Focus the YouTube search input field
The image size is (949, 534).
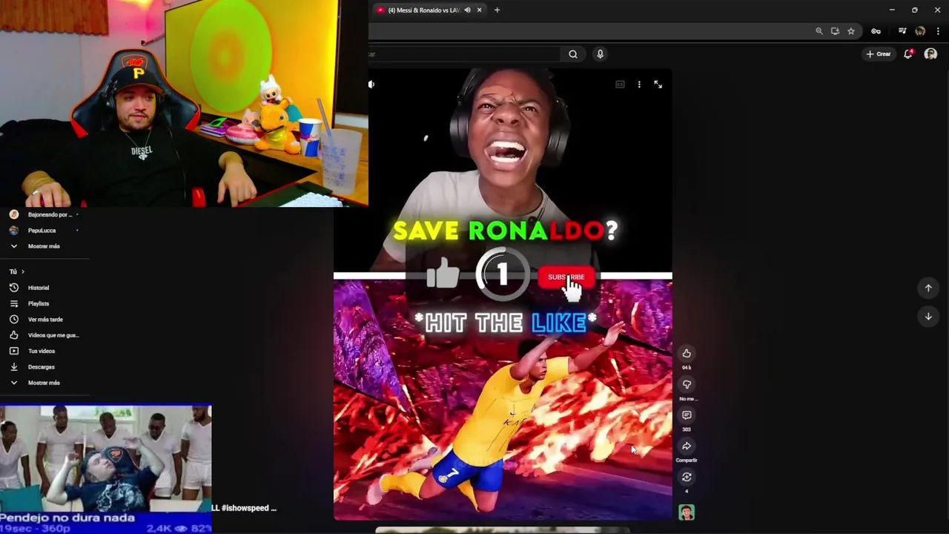pyautogui.click(x=465, y=54)
